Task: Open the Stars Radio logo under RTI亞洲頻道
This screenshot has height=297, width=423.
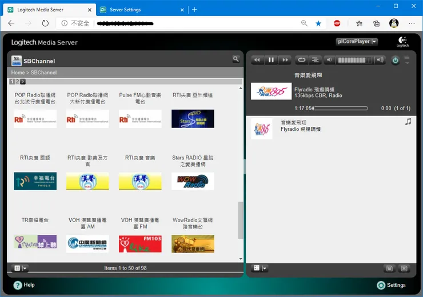Action: 193,119
